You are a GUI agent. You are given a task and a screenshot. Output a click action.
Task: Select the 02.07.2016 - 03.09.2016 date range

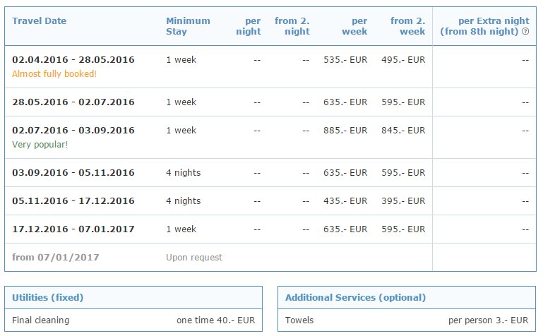[x=73, y=131]
